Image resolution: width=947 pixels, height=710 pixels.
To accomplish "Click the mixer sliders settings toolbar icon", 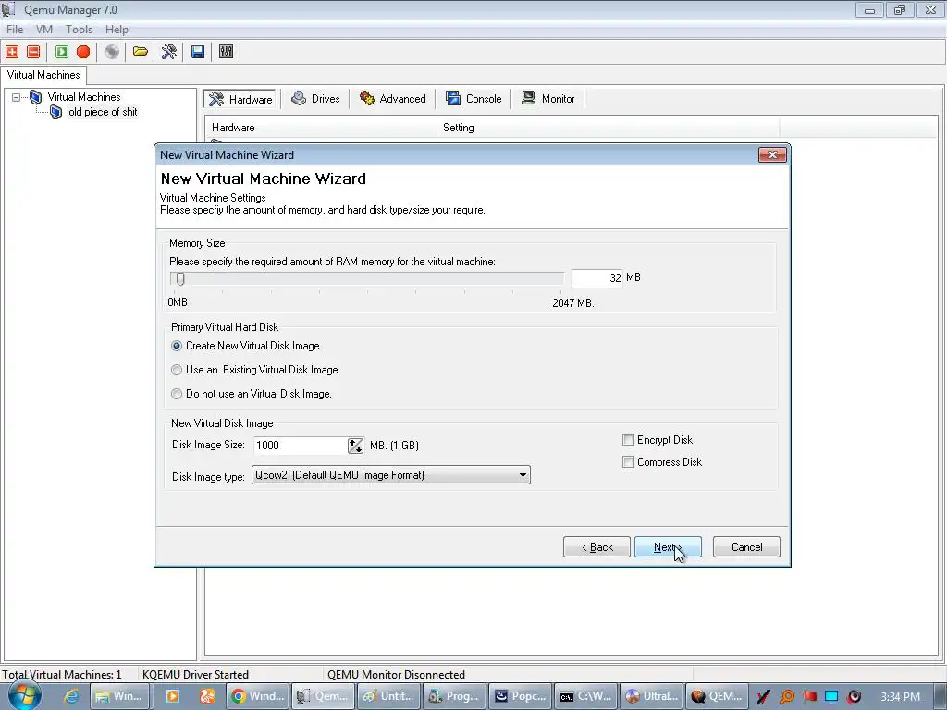I will coord(226,52).
